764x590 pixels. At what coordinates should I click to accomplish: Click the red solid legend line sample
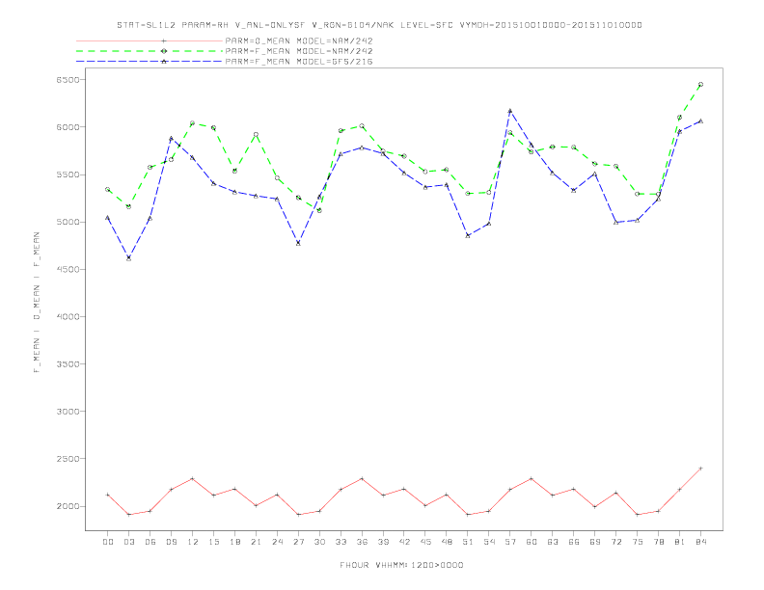pyautogui.click(x=150, y=40)
